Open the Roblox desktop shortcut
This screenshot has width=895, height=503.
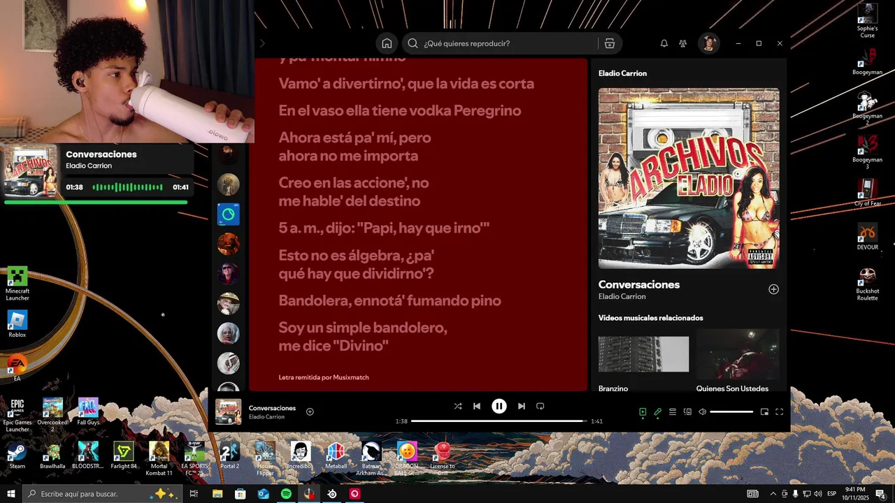click(x=17, y=324)
